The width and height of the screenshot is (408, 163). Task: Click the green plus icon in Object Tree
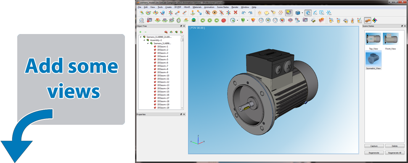(x=140, y=32)
